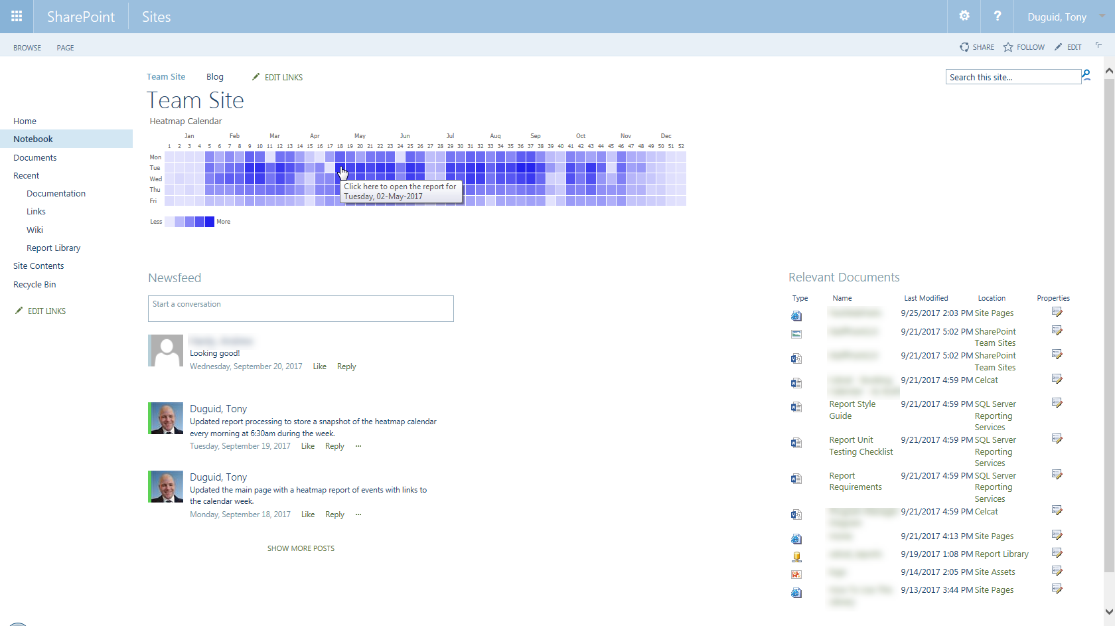Open the Settings gear menu

click(x=964, y=17)
